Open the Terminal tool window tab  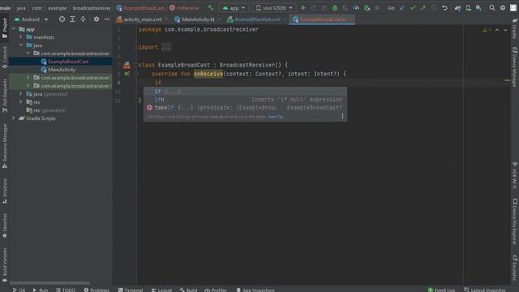point(131,290)
